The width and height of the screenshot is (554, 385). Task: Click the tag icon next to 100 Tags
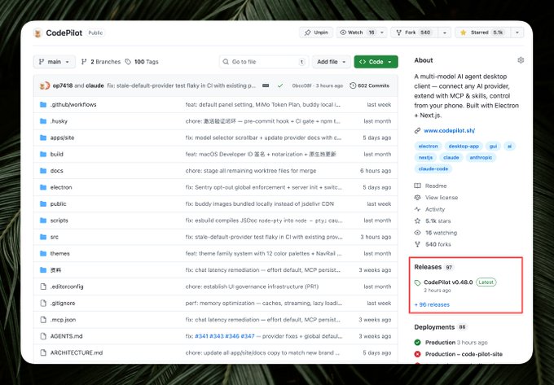128,62
